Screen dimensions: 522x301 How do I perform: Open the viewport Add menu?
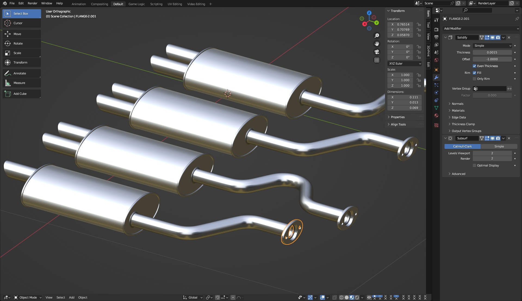pos(72,297)
